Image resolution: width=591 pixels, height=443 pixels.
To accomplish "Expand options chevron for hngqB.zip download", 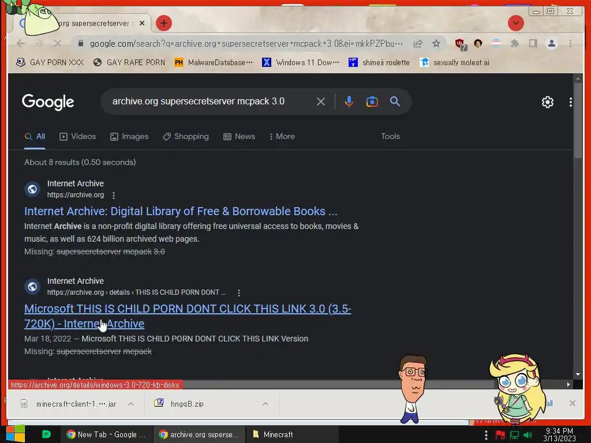I will pos(265,404).
